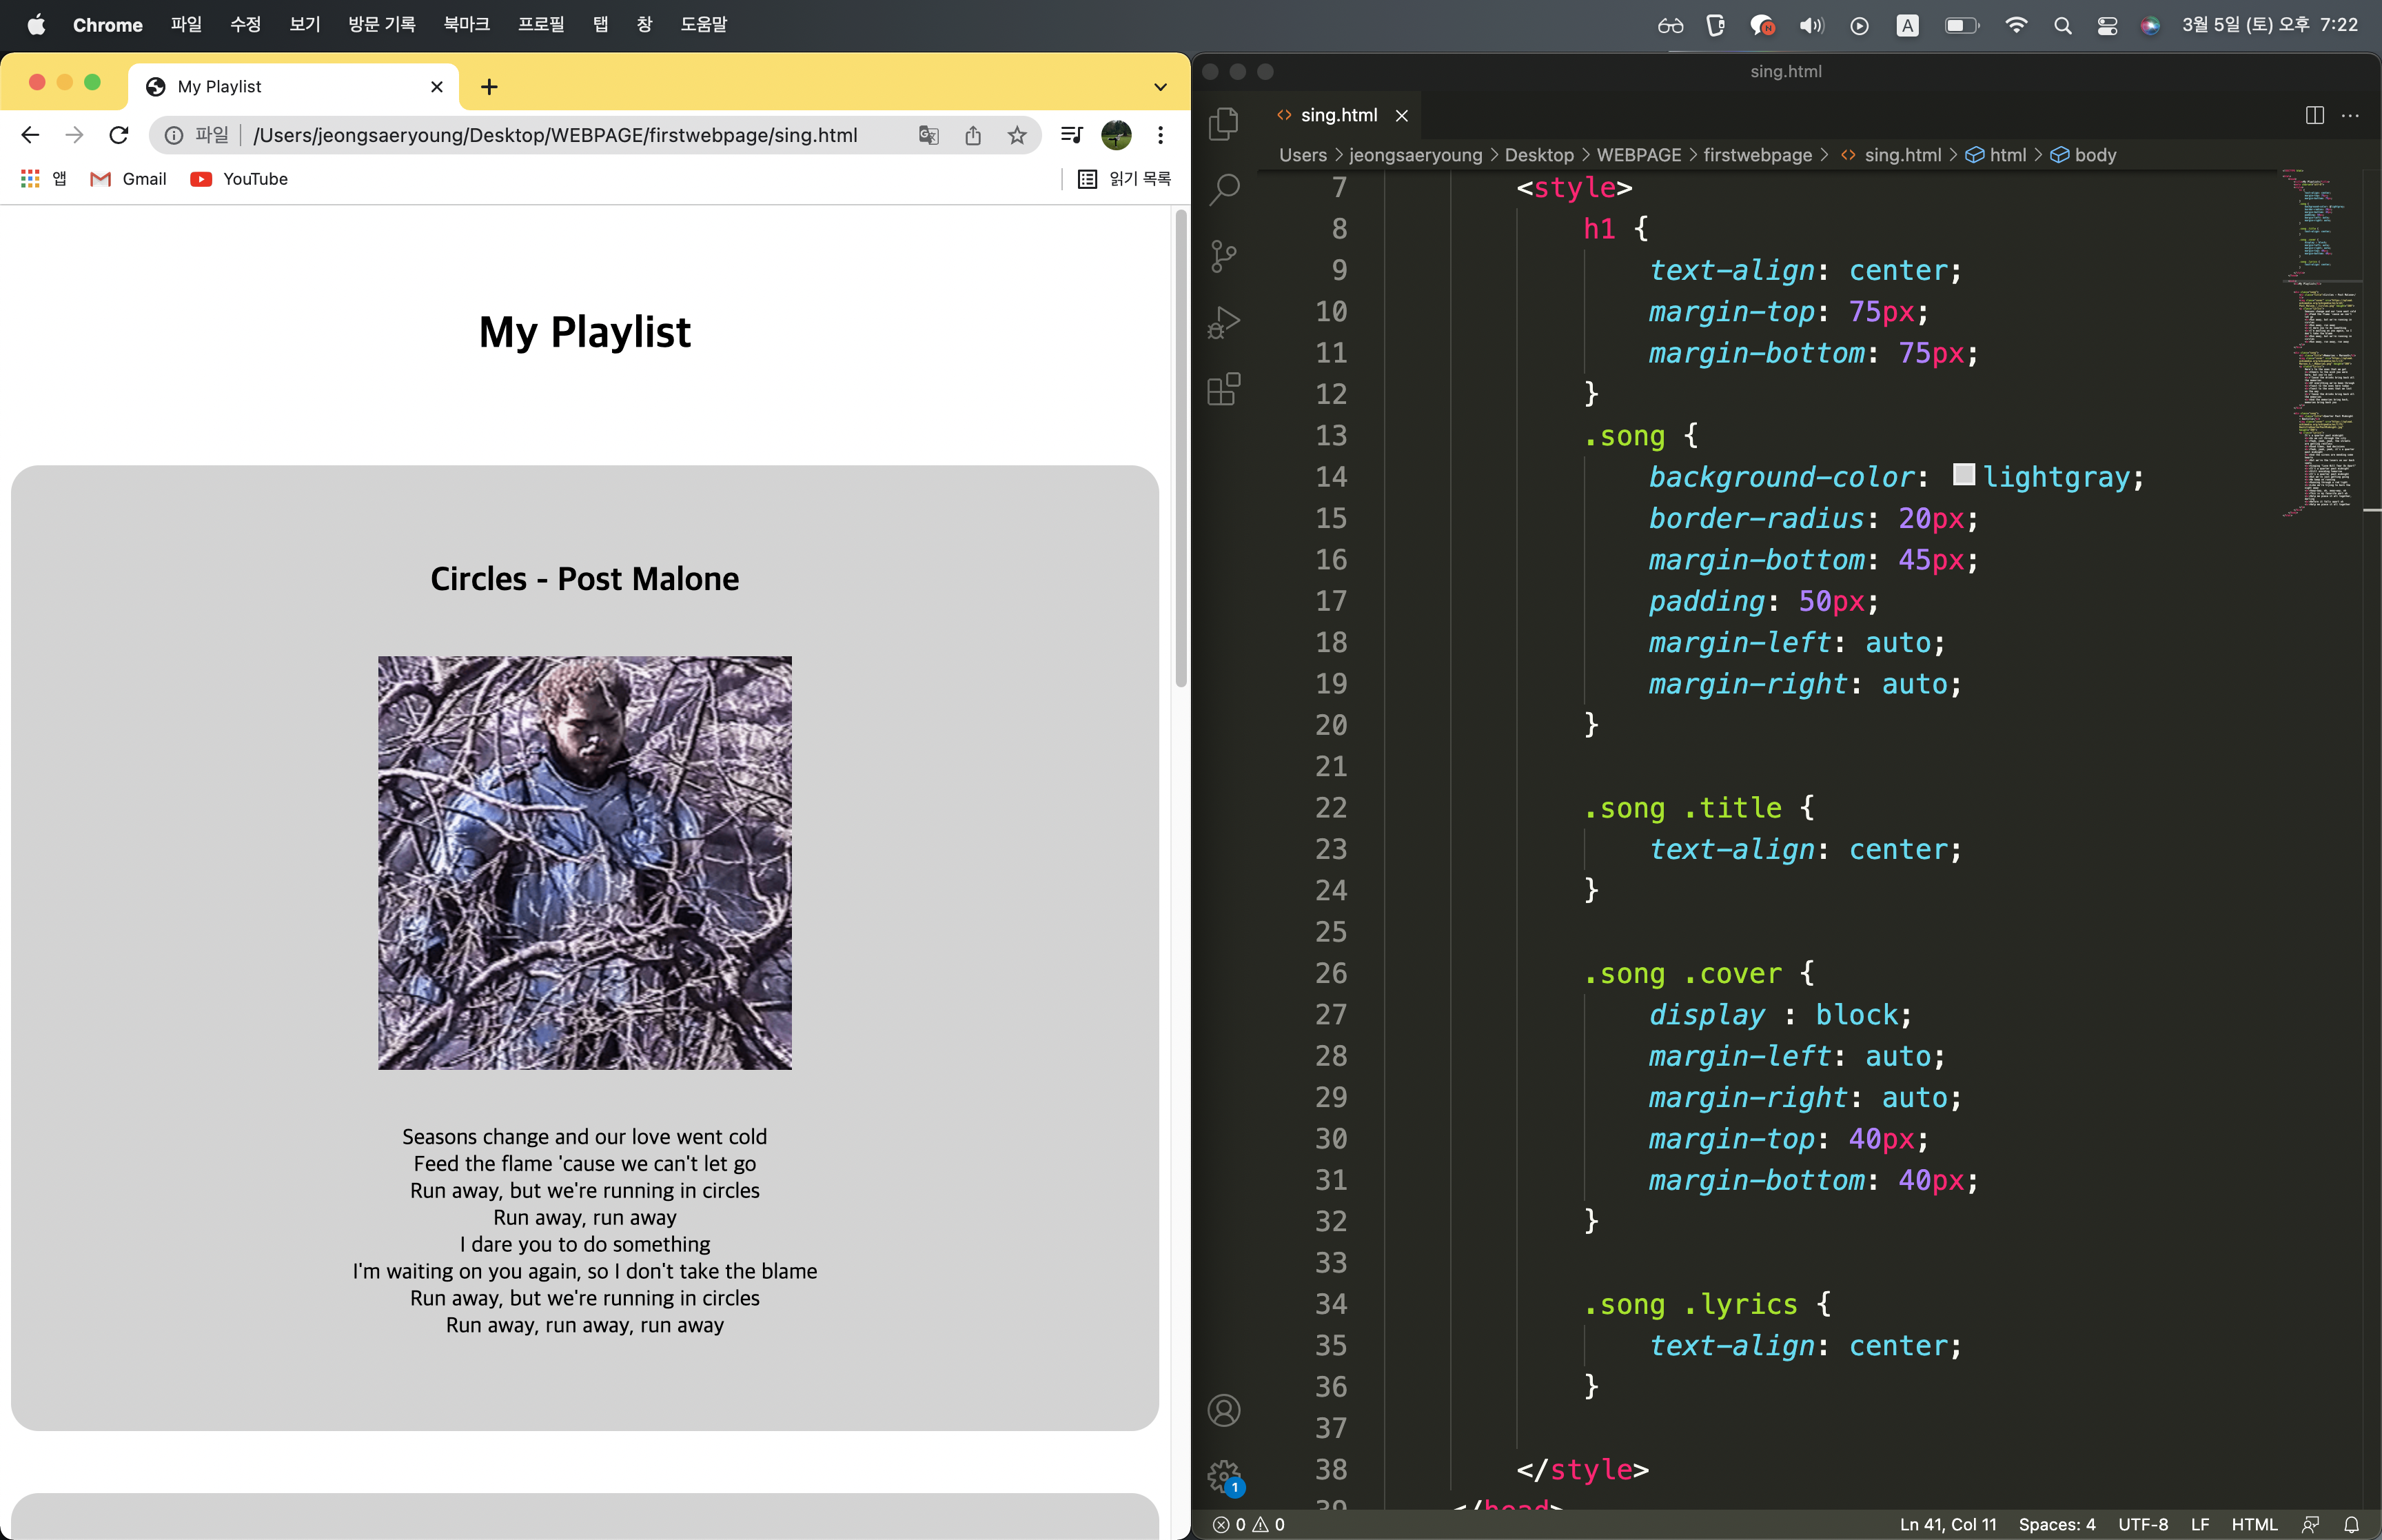This screenshot has height=1540, width=2382.
Task: Open the Chrome three-dot menu
Action: 1159,135
